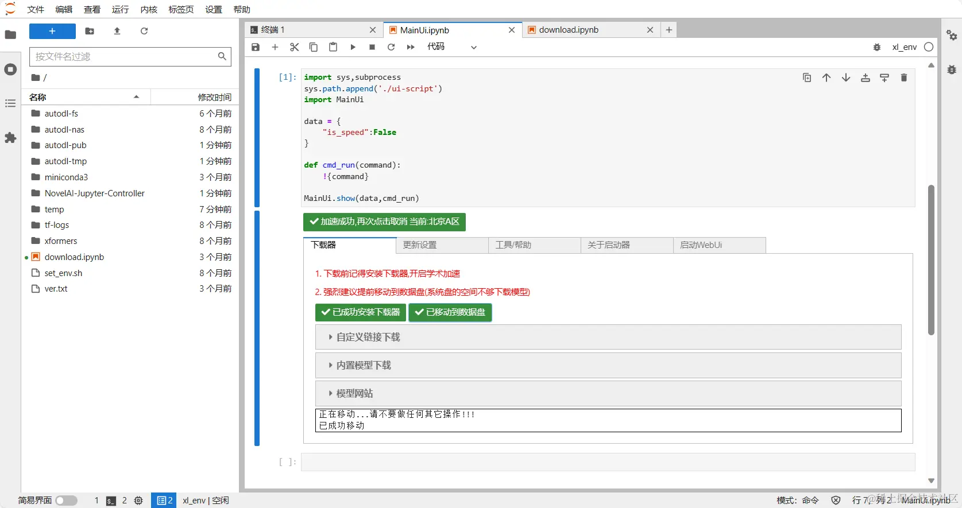This screenshot has width=962, height=508.
Task: Insert a cell below
Action: (275, 47)
